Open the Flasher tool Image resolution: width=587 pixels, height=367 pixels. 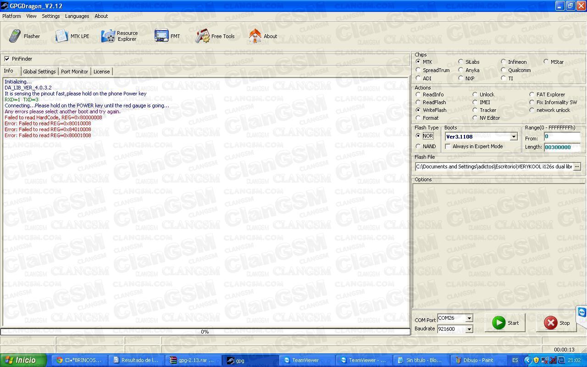coord(25,36)
